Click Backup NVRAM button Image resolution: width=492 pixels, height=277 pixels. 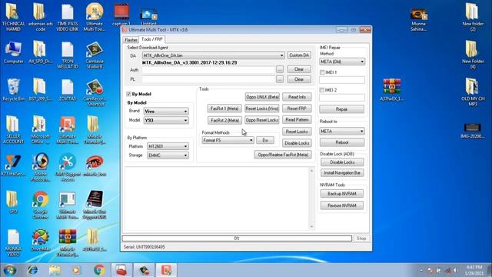pos(342,194)
